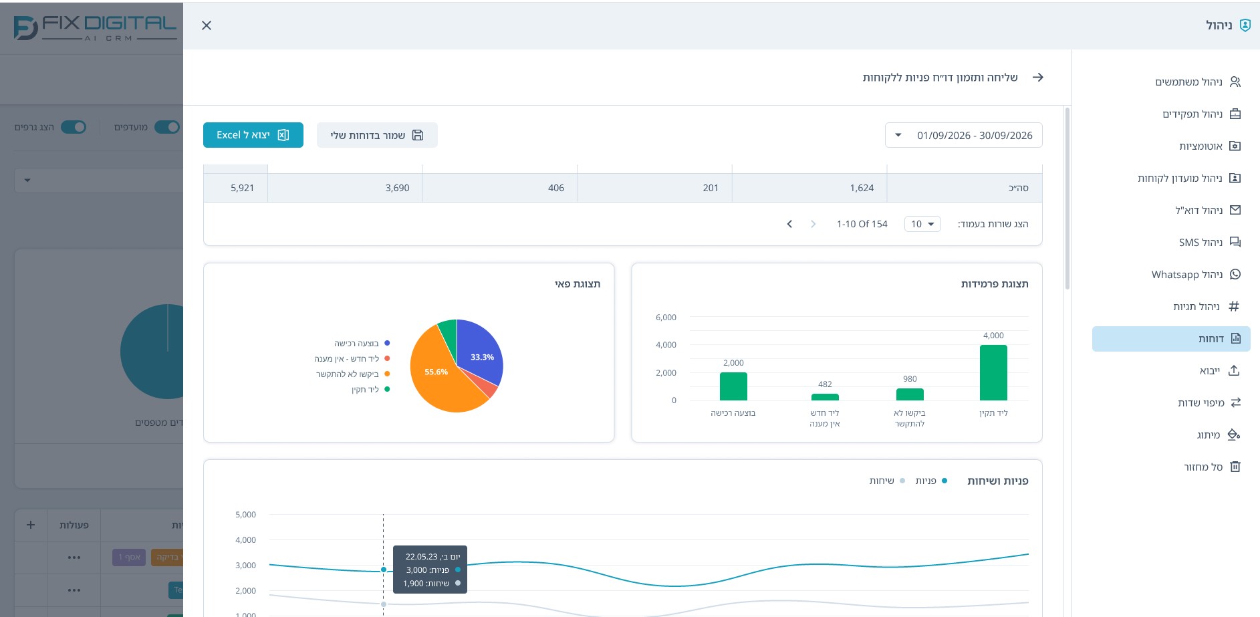Viewport: 1260px width, 617px height.
Task: Click the Excel icon on export button
Action: pyautogui.click(x=283, y=135)
